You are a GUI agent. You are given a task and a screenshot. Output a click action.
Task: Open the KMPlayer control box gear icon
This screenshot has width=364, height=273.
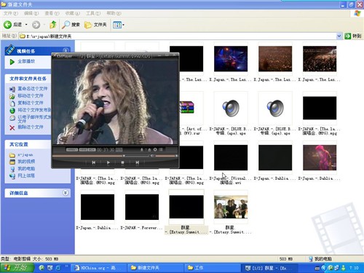[x=155, y=150]
